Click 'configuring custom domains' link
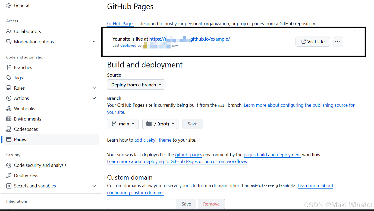 136,193
